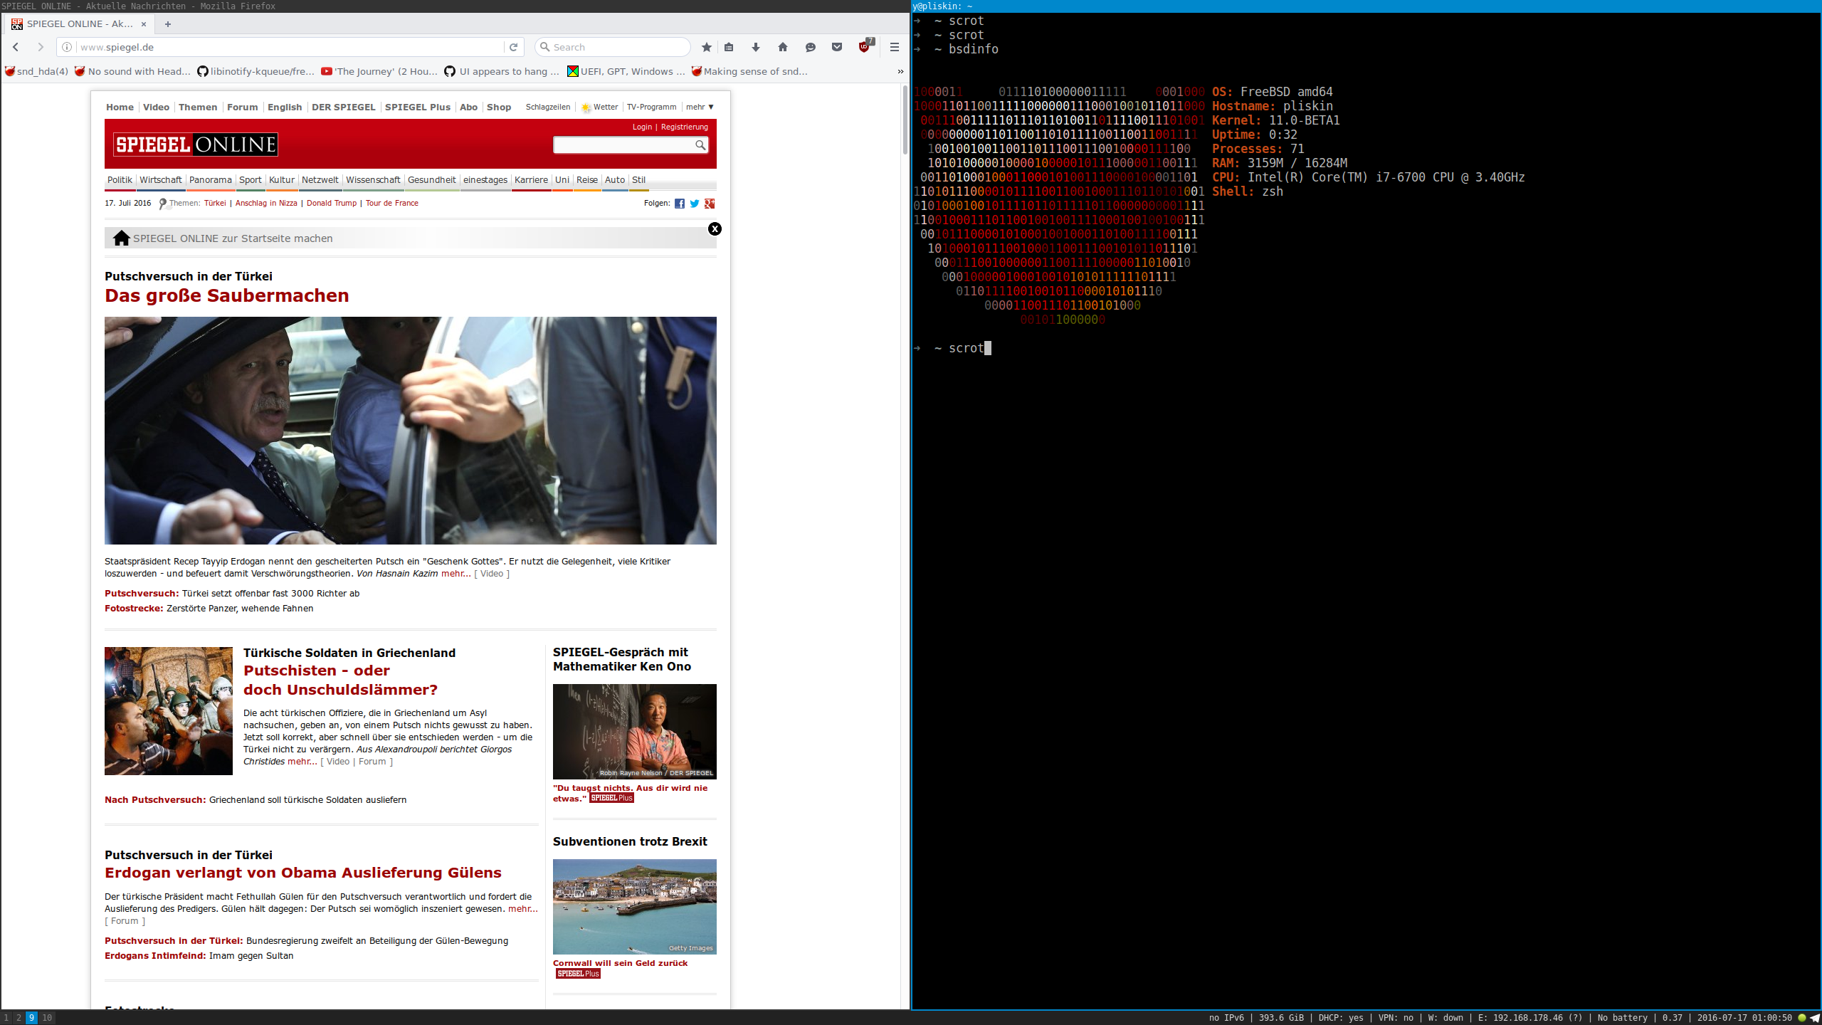This screenshot has width=1822, height=1025.
Task: Open headline 'Das große Saubermachen'
Action: [227, 295]
